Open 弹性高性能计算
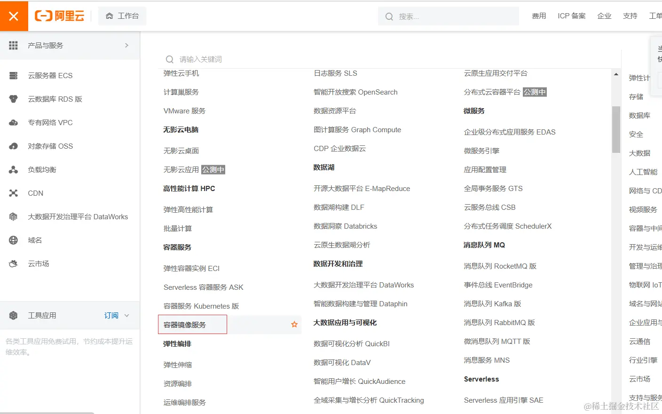 pos(188,209)
